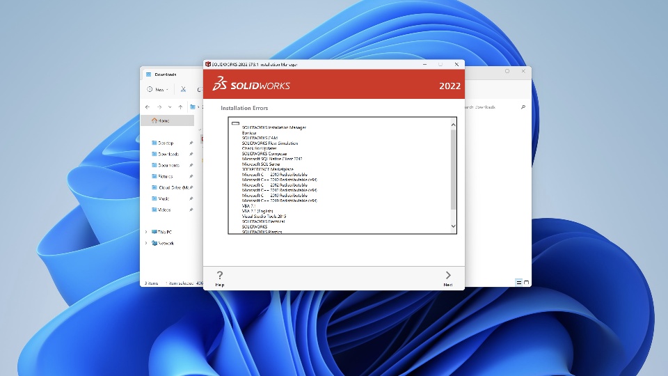Select "Microsoft SQL Server" entry
The height and width of the screenshot is (376, 668).
click(x=261, y=164)
